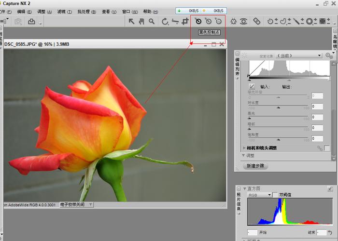
Task: Click the Rotate tool icon
Action: tap(165, 21)
